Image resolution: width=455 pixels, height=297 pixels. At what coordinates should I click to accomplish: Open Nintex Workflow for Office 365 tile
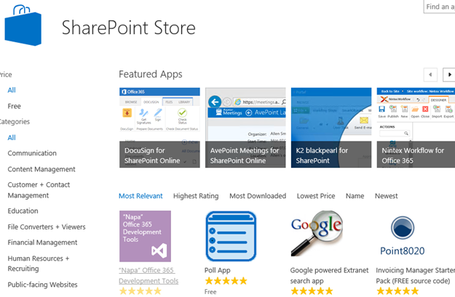click(416, 128)
